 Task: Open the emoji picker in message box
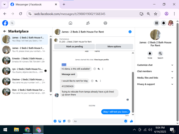click(x=126, y=121)
